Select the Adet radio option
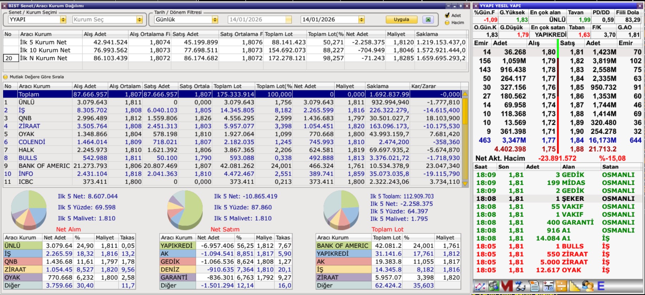 447,16
